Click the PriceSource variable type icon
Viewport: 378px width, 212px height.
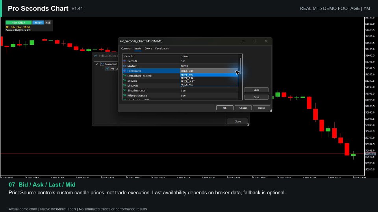[125, 71]
